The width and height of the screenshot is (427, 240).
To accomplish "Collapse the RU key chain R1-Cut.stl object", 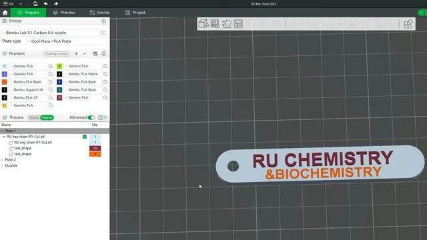I will [4, 137].
